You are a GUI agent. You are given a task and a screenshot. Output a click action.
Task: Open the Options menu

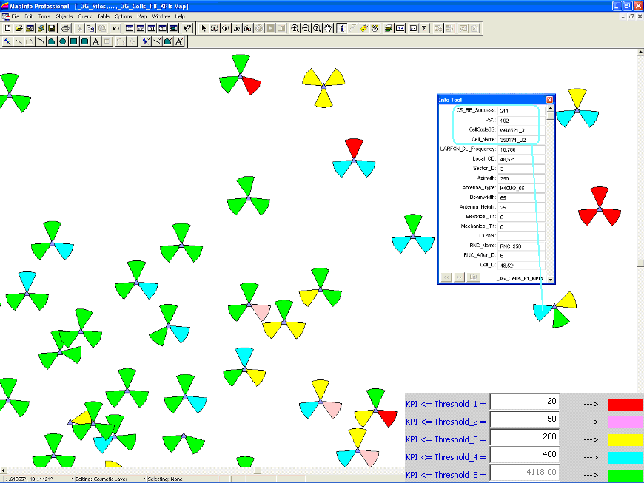coord(123,16)
